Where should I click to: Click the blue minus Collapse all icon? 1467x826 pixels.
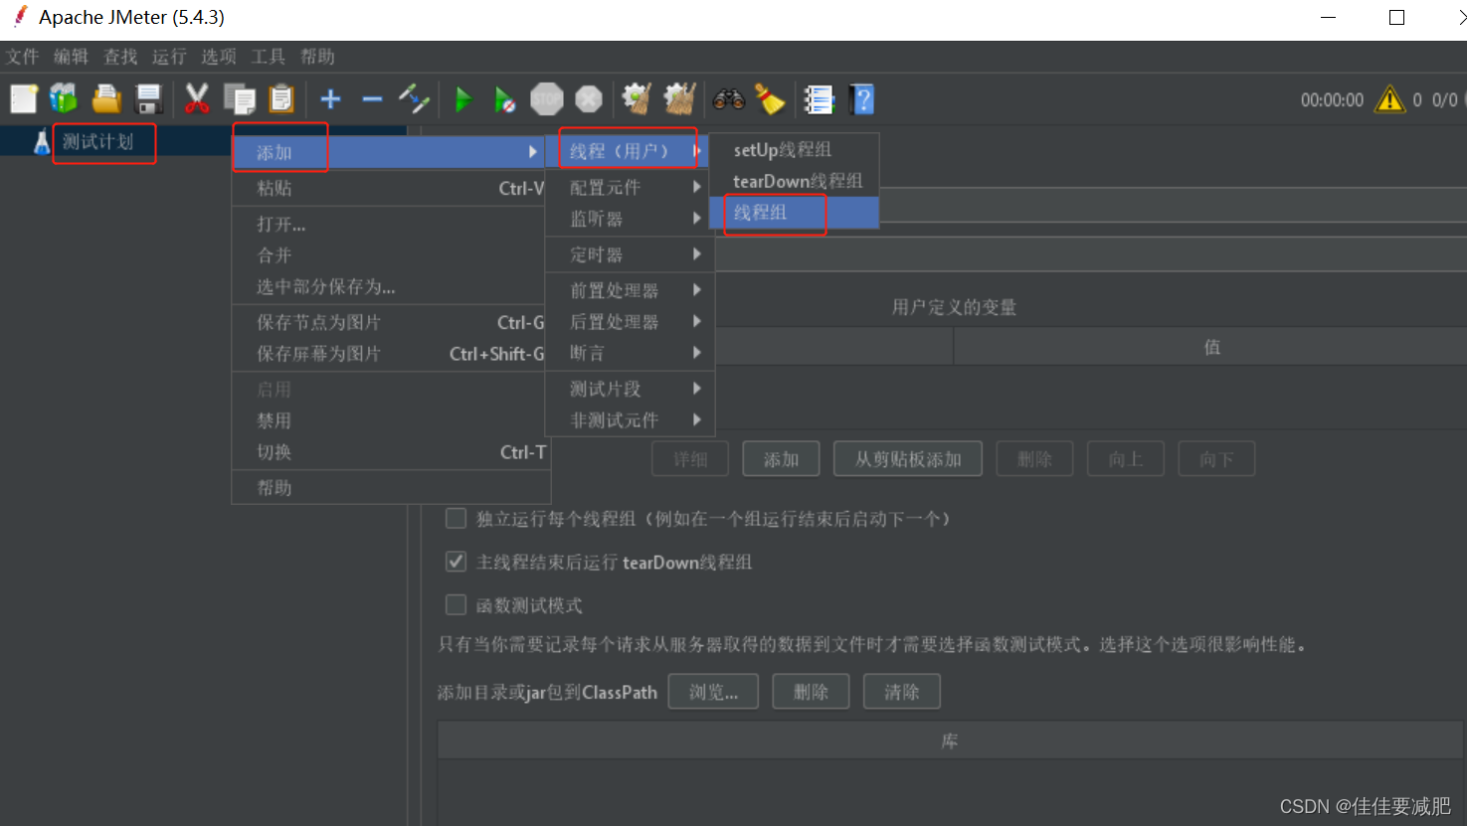pyautogui.click(x=373, y=99)
